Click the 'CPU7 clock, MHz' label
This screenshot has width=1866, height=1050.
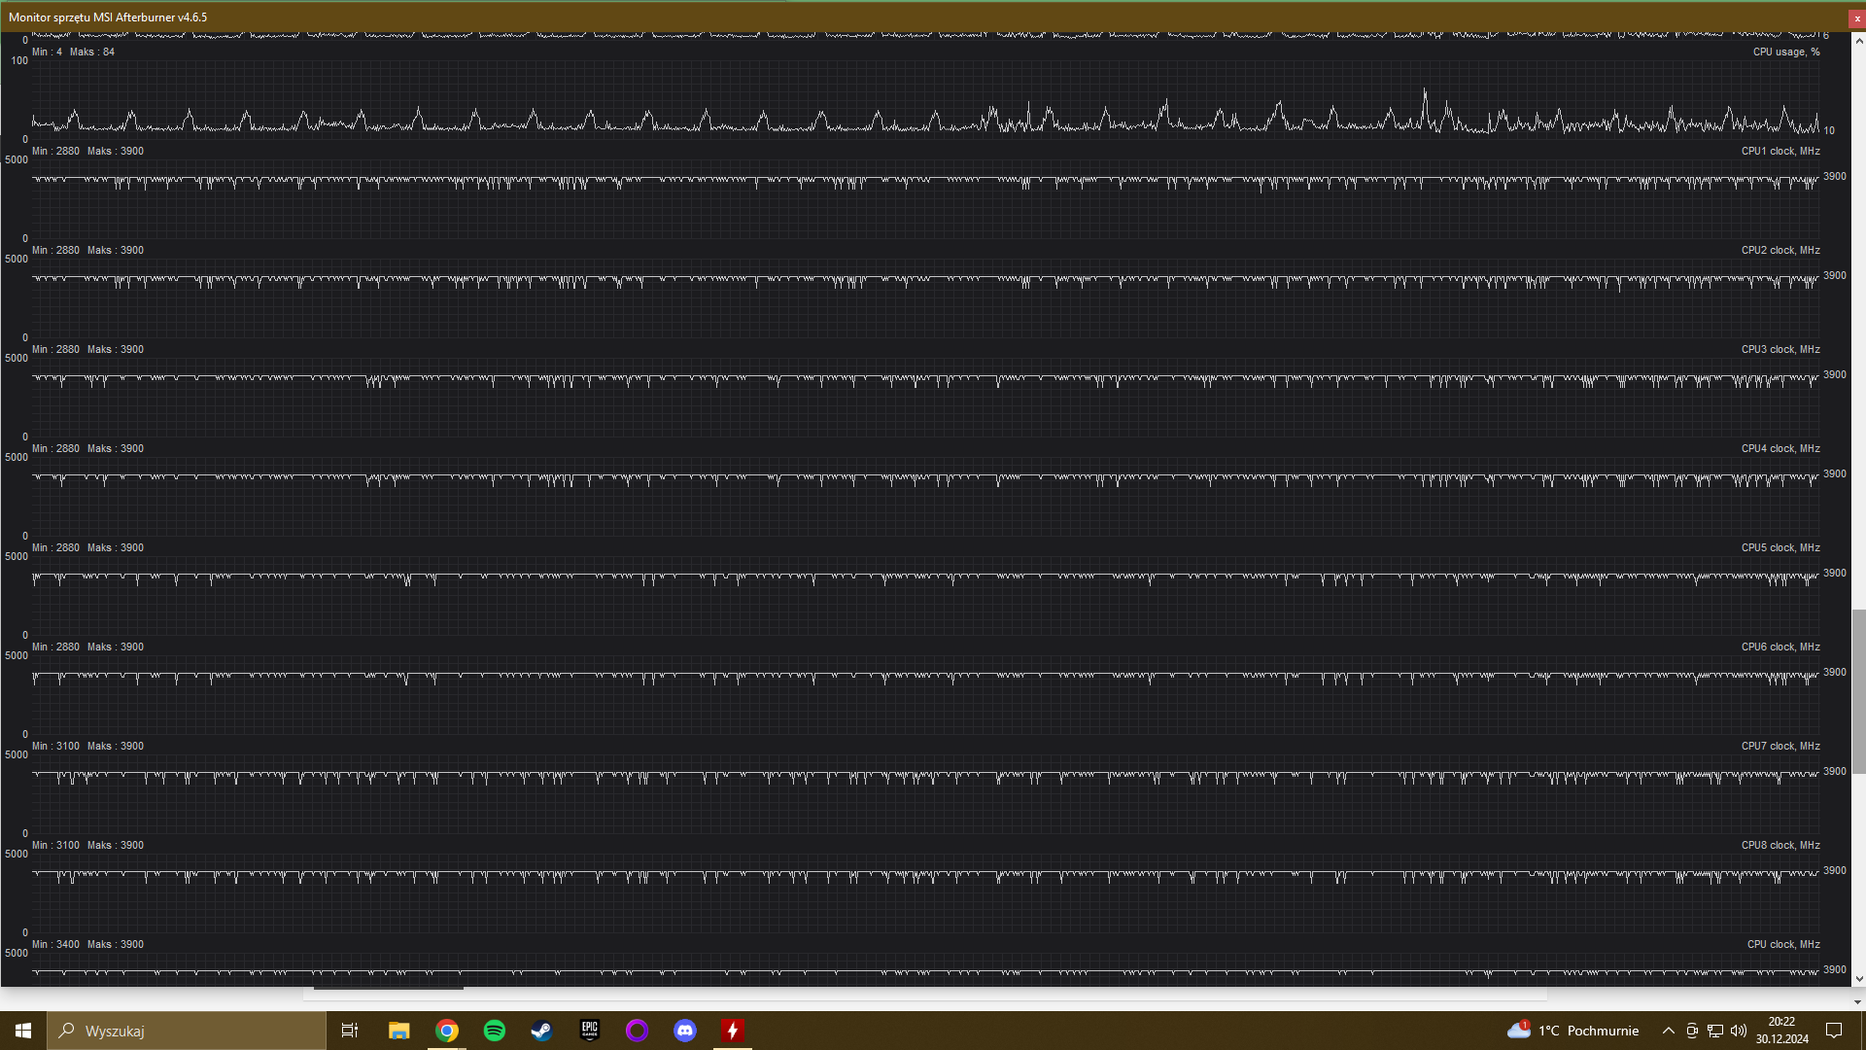(x=1780, y=747)
